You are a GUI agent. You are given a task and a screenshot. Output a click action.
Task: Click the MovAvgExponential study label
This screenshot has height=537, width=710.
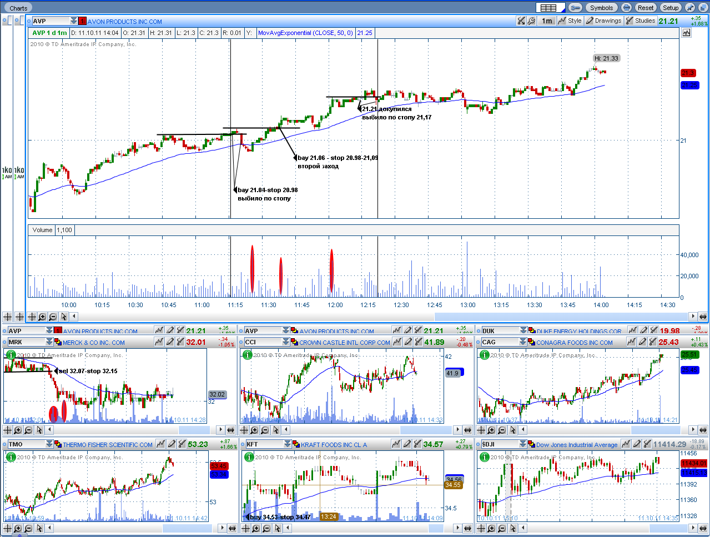pyautogui.click(x=305, y=33)
